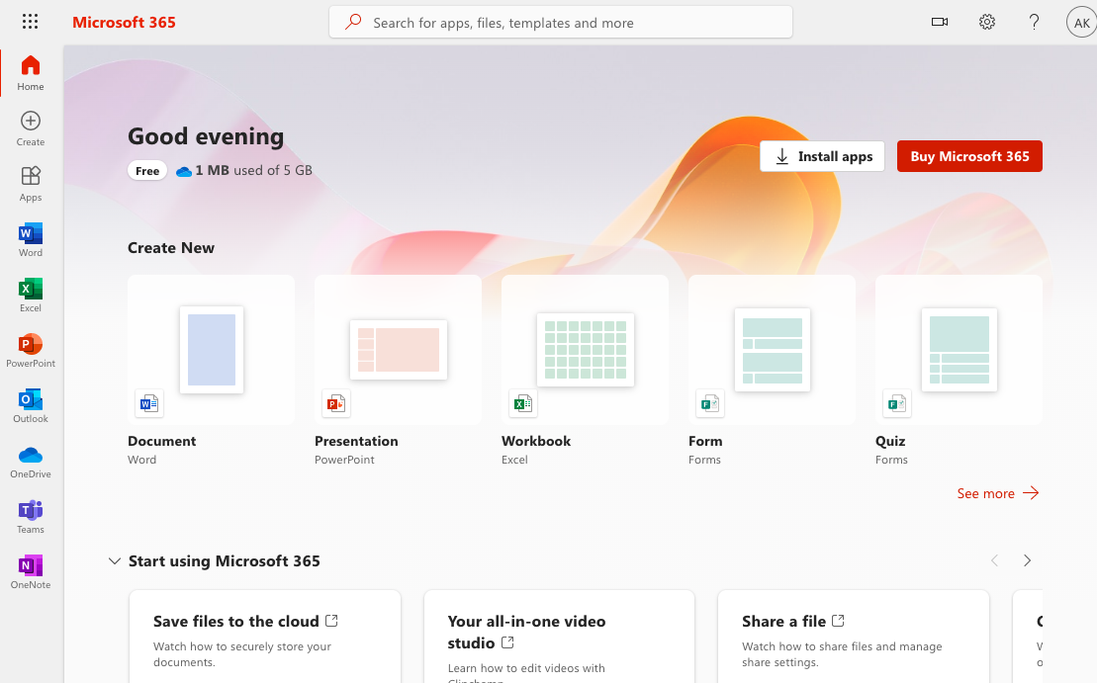This screenshot has width=1097, height=683.
Task: Open the Save files to the cloud card
Action: [x=265, y=637]
